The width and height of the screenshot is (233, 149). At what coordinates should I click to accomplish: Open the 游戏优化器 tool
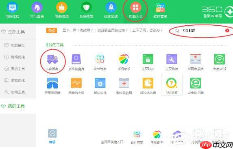point(148,86)
